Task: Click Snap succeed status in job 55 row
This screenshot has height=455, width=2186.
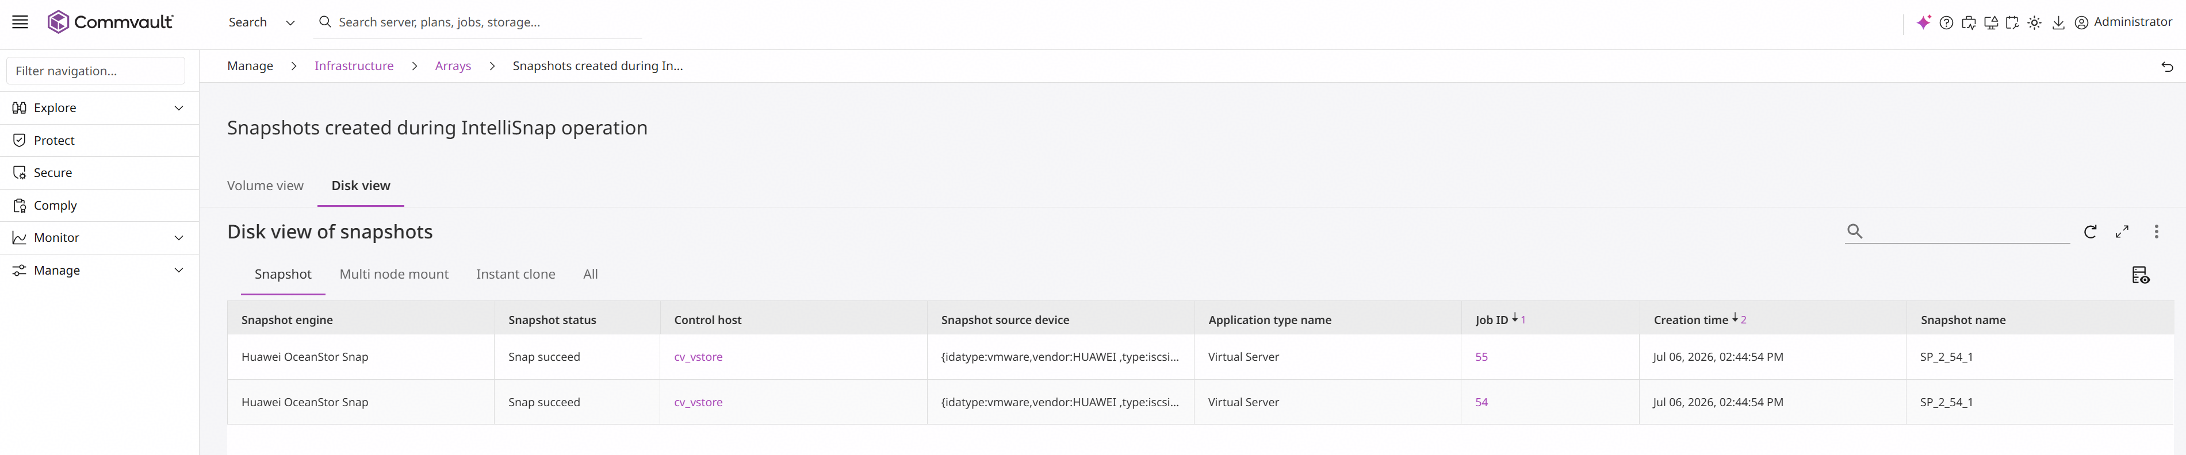Action: tap(544, 357)
